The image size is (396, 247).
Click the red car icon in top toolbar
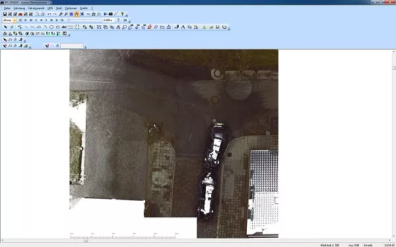pyautogui.click(x=20, y=14)
